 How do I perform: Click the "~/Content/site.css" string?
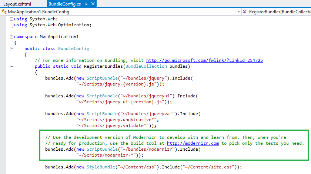click(x=208, y=167)
